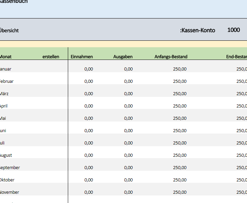
Task: Click the Anfangs-Bestand column header
Action: coord(171,56)
